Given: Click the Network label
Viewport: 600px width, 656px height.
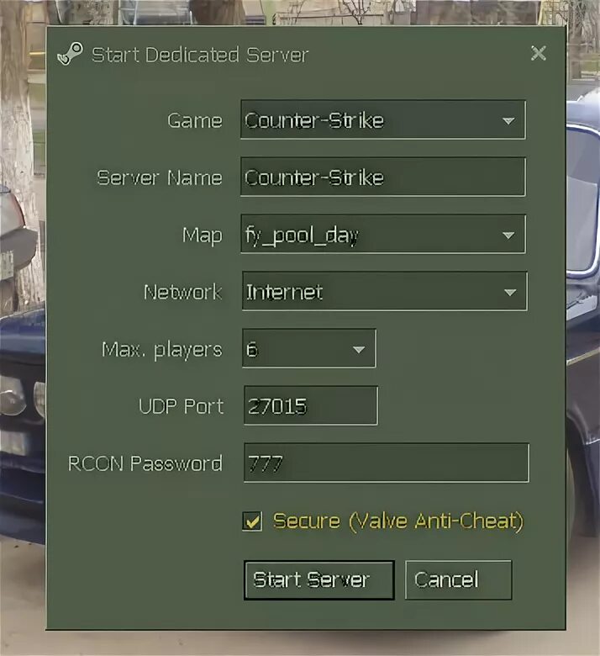Looking at the screenshot, I should (182, 292).
